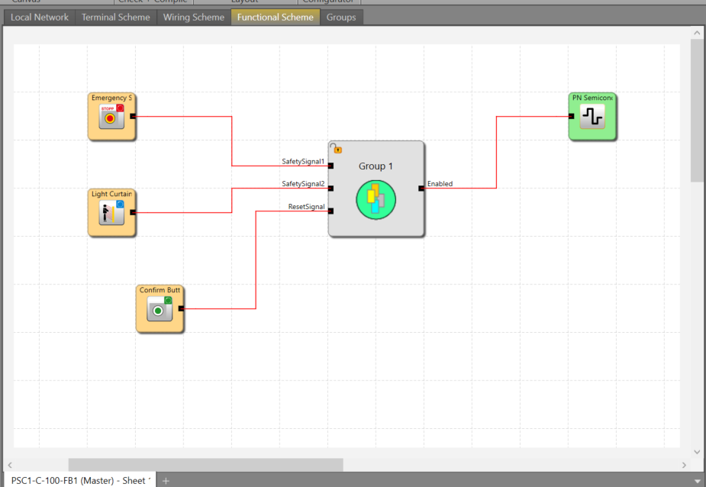Click the scroll down arrow of vertical scrollbar

(x=697, y=452)
